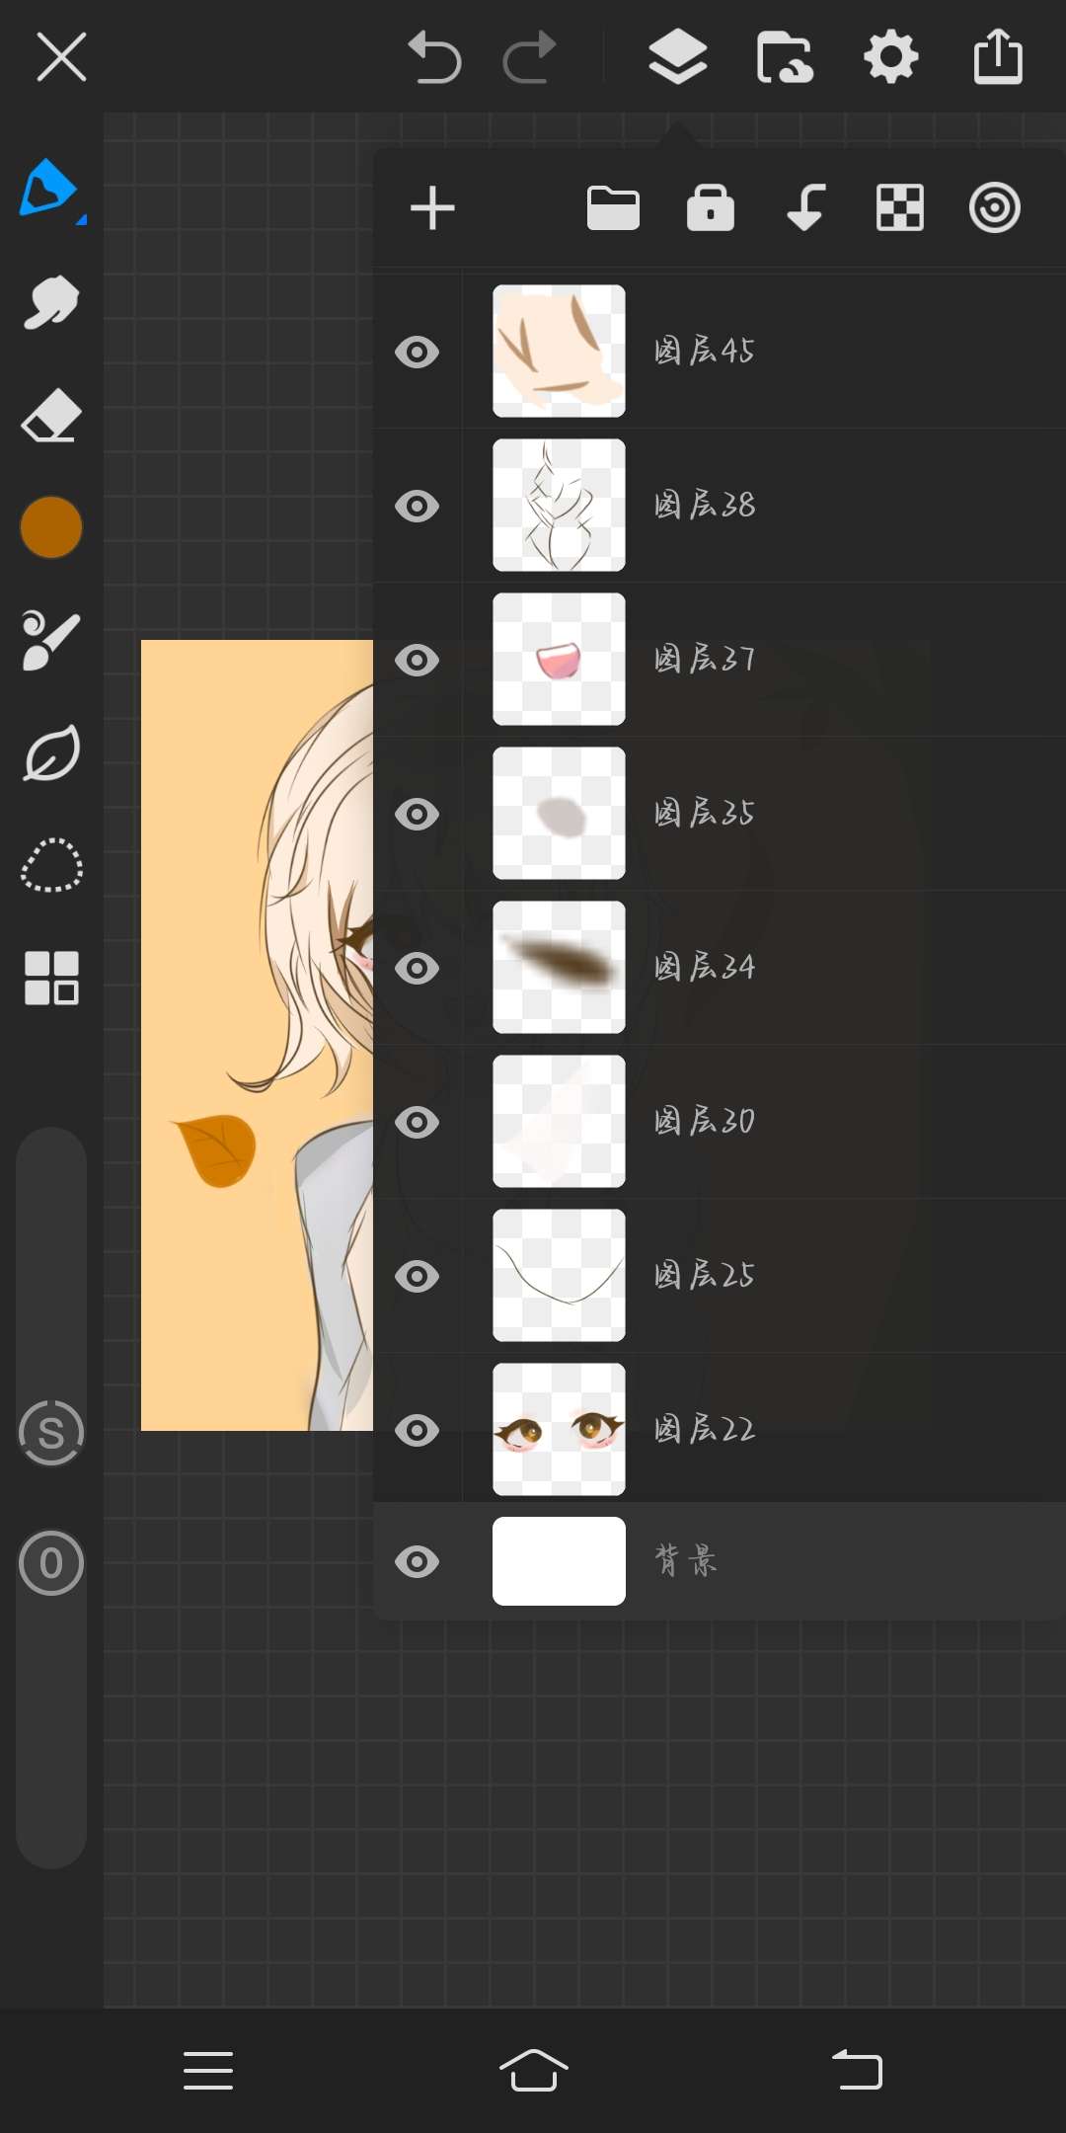Open the brush editor icon

(51, 640)
